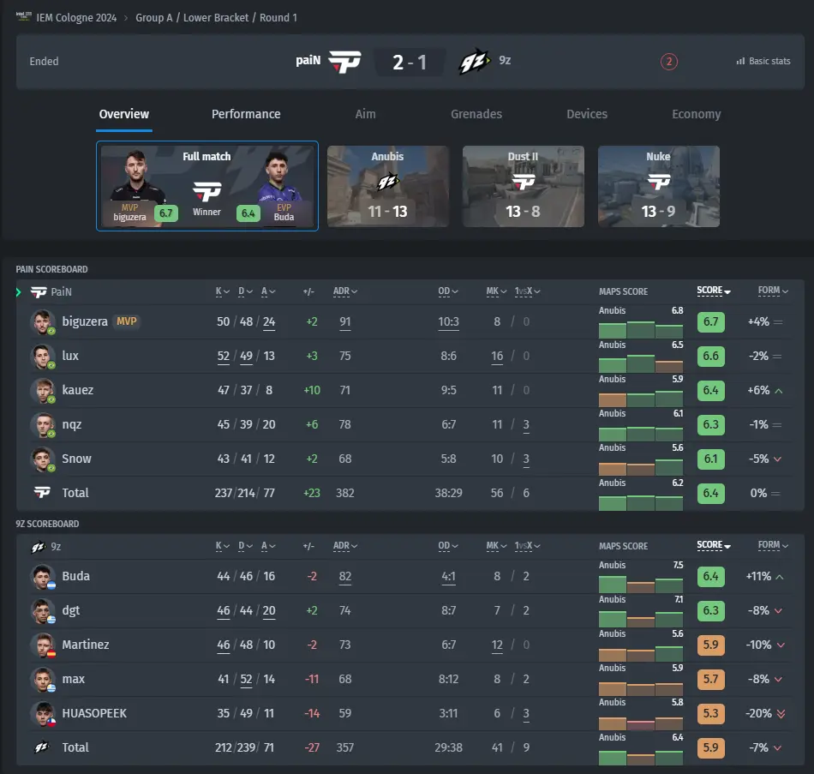Click HUASOPEEK's maps score bar chart

pos(641,723)
